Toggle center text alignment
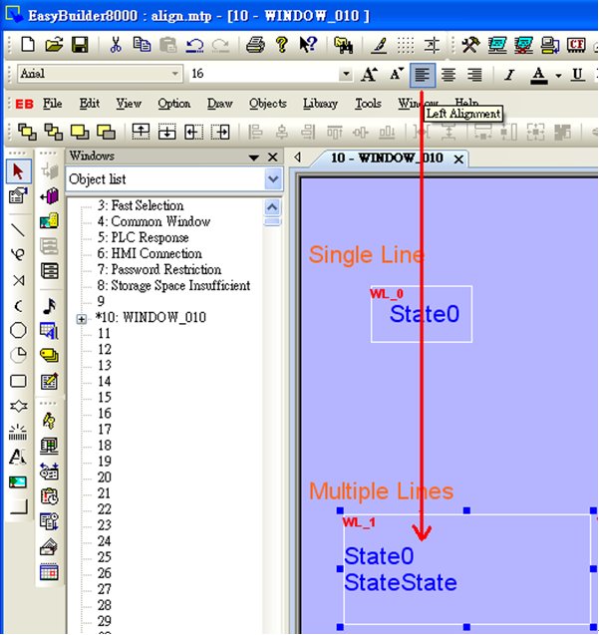The image size is (599, 635). click(x=449, y=75)
